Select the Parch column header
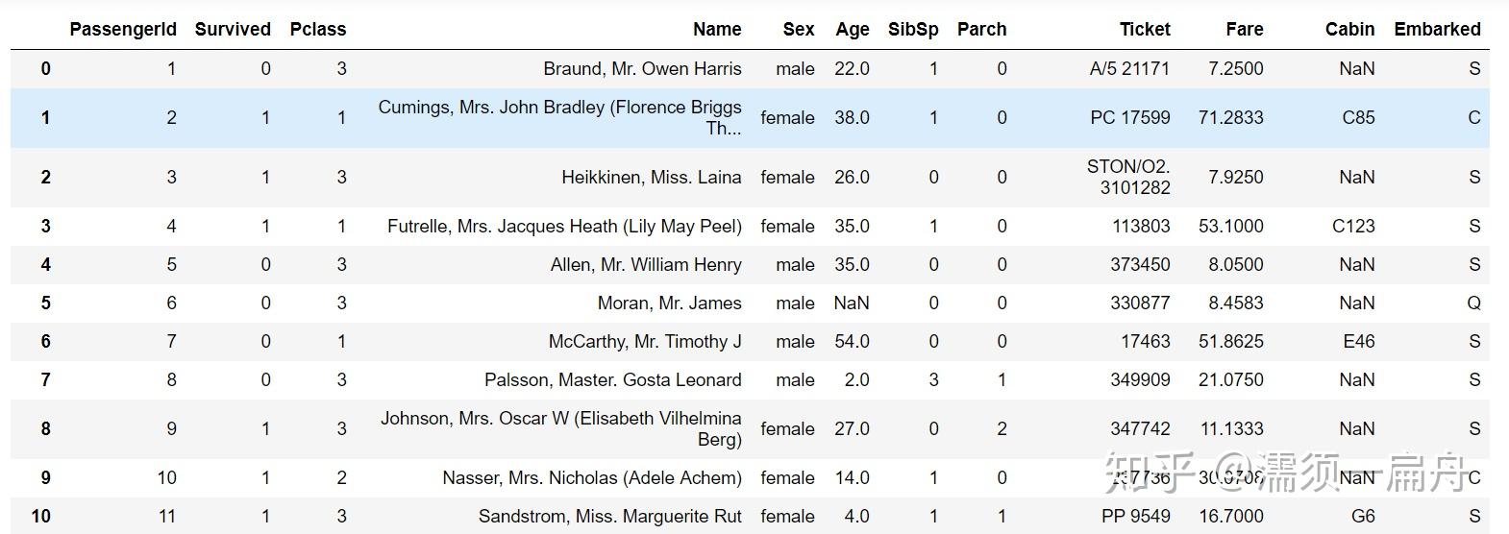The height and width of the screenshot is (534, 1509). pyautogui.click(x=981, y=29)
